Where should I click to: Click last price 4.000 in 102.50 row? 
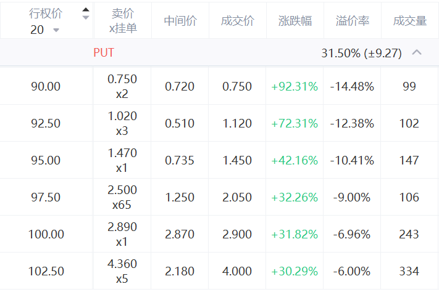pos(237,271)
